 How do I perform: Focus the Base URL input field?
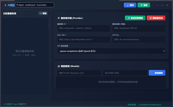click(84, 39)
